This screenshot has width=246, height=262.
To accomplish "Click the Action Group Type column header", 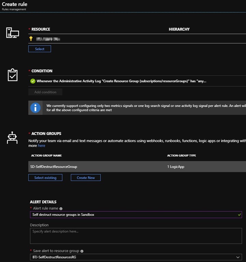I will pyautogui.click(x=182, y=156).
